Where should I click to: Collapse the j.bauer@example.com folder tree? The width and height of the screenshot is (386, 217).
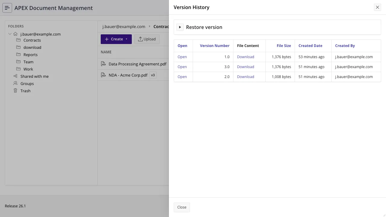(10, 34)
